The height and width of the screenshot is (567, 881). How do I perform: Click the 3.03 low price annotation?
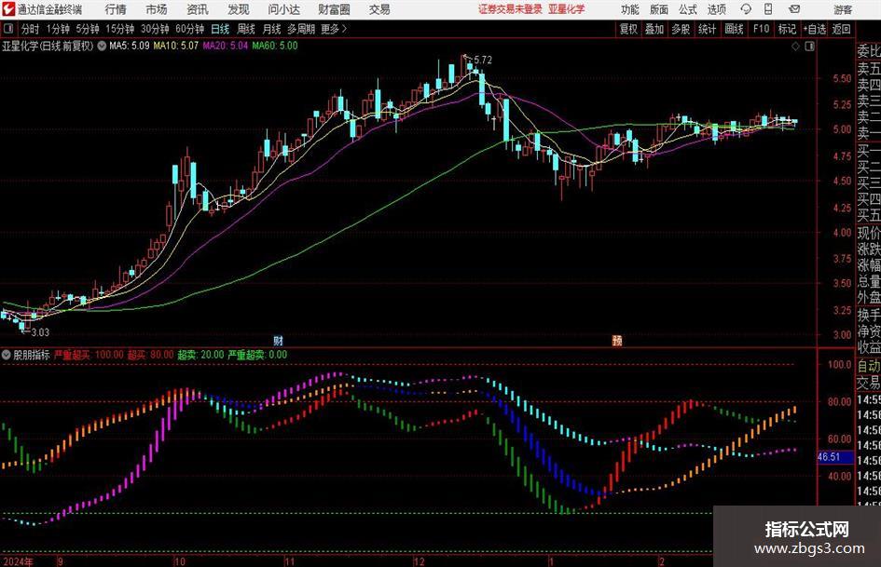(x=40, y=332)
